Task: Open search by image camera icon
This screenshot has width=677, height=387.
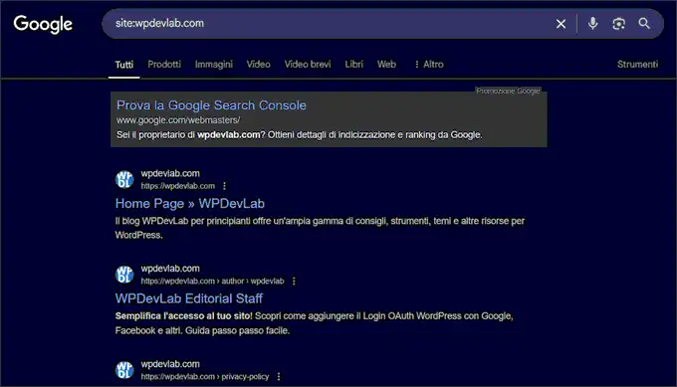Action: point(618,23)
